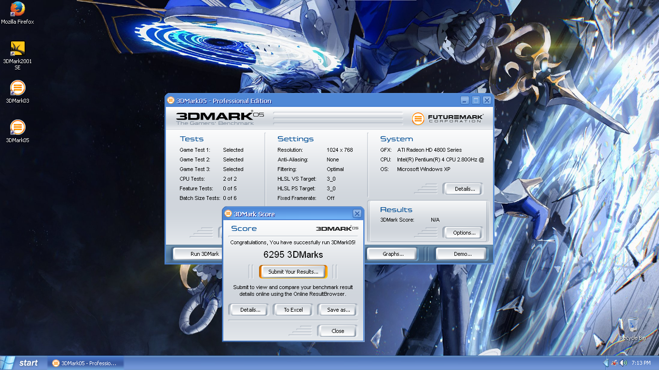Click CPU value Intel Pentium 4
The width and height of the screenshot is (659, 370).
[x=440, y=159]
